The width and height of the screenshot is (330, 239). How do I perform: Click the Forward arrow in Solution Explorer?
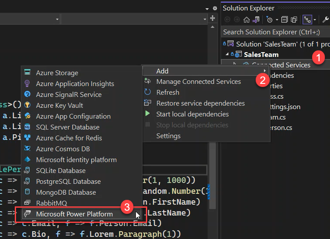237,20
